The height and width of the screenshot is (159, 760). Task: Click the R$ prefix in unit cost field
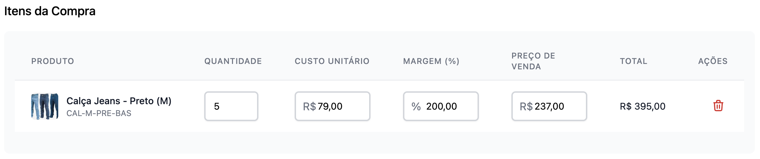(309, 107)
